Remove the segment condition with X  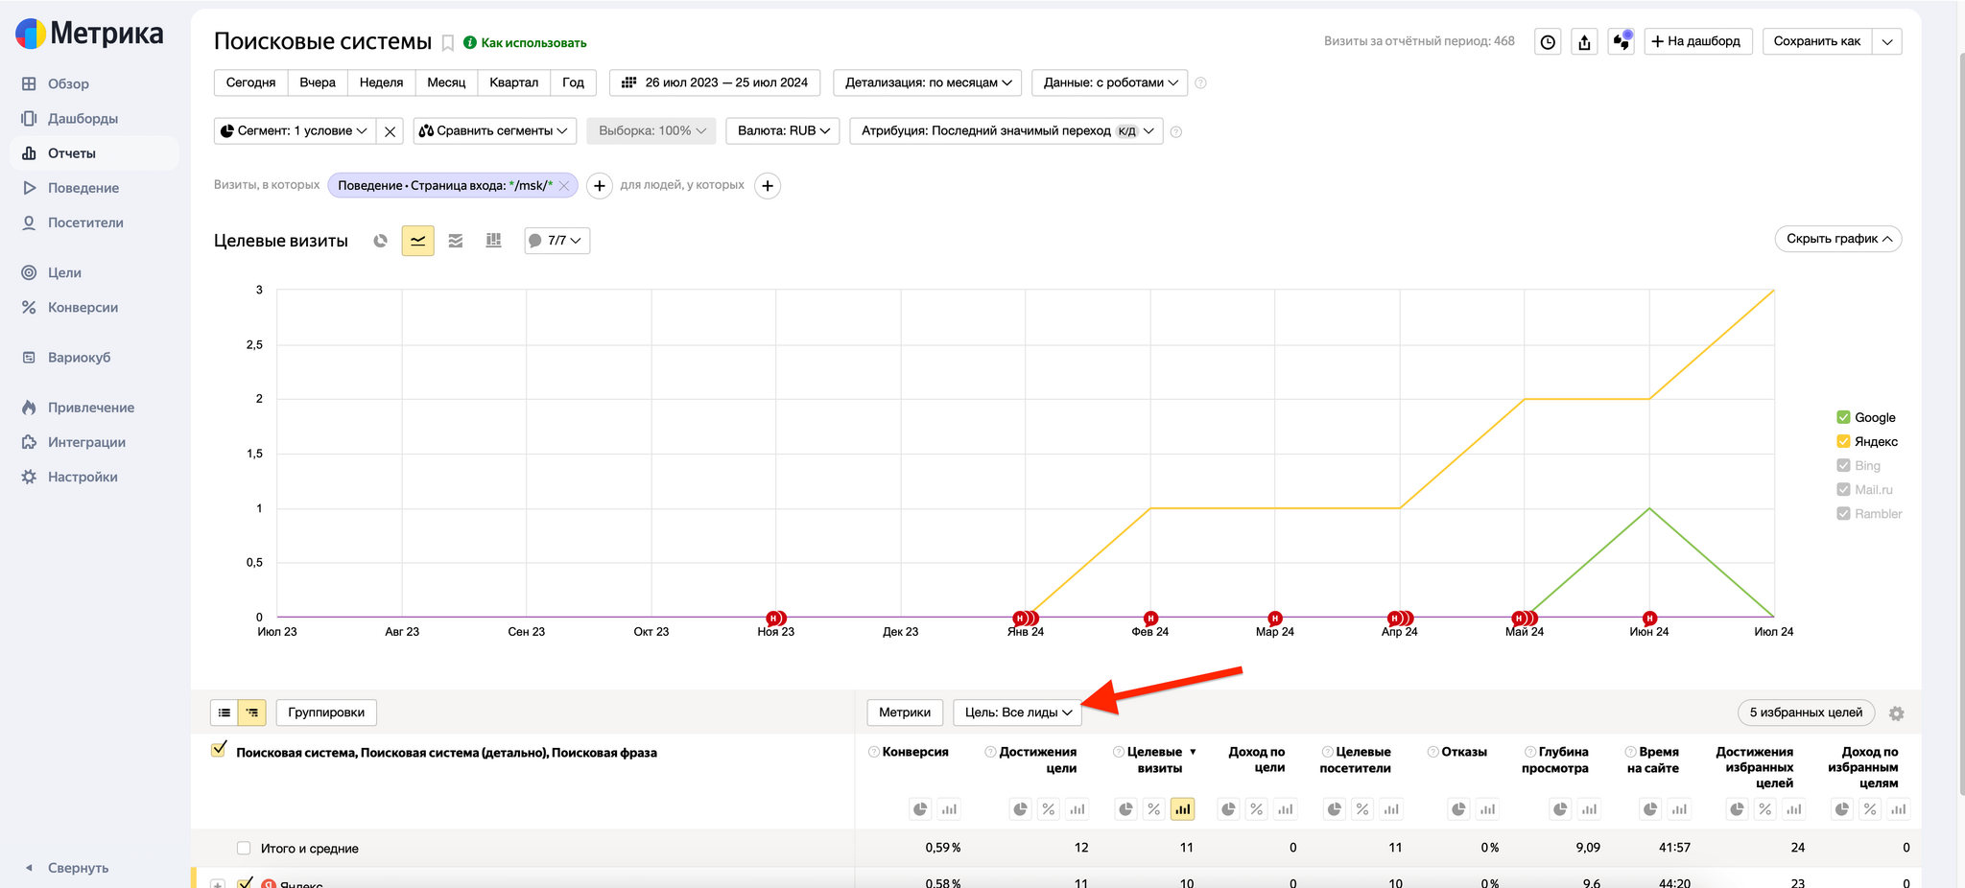tap(390, 131)
